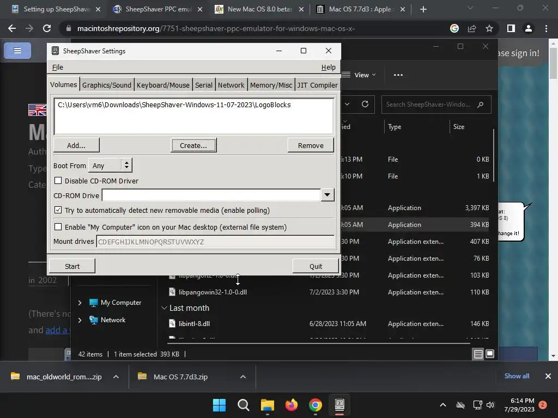Image resolution: width=558 pixels, height=418 pixels.
Task: Sort File Explorer by Size column
Action: tap(459, 127)
